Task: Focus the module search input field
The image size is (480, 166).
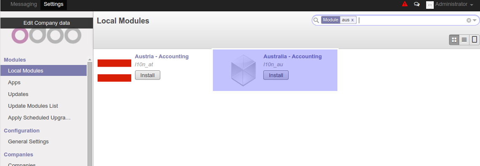Action: pos(412,20)
